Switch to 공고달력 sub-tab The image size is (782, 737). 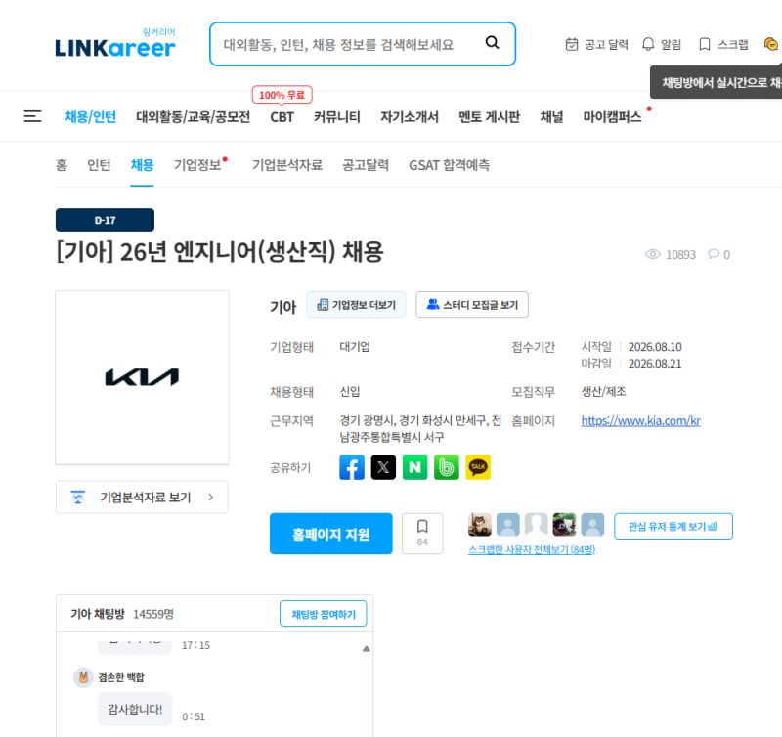click(366, 165)
